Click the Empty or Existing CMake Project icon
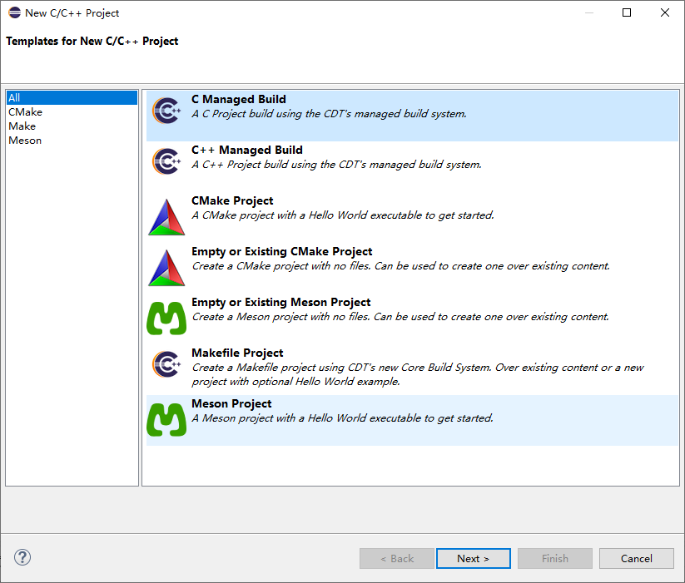685x583 pixels. 166,268
